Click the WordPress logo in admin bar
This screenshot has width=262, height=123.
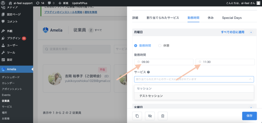[x=4, y=3]
